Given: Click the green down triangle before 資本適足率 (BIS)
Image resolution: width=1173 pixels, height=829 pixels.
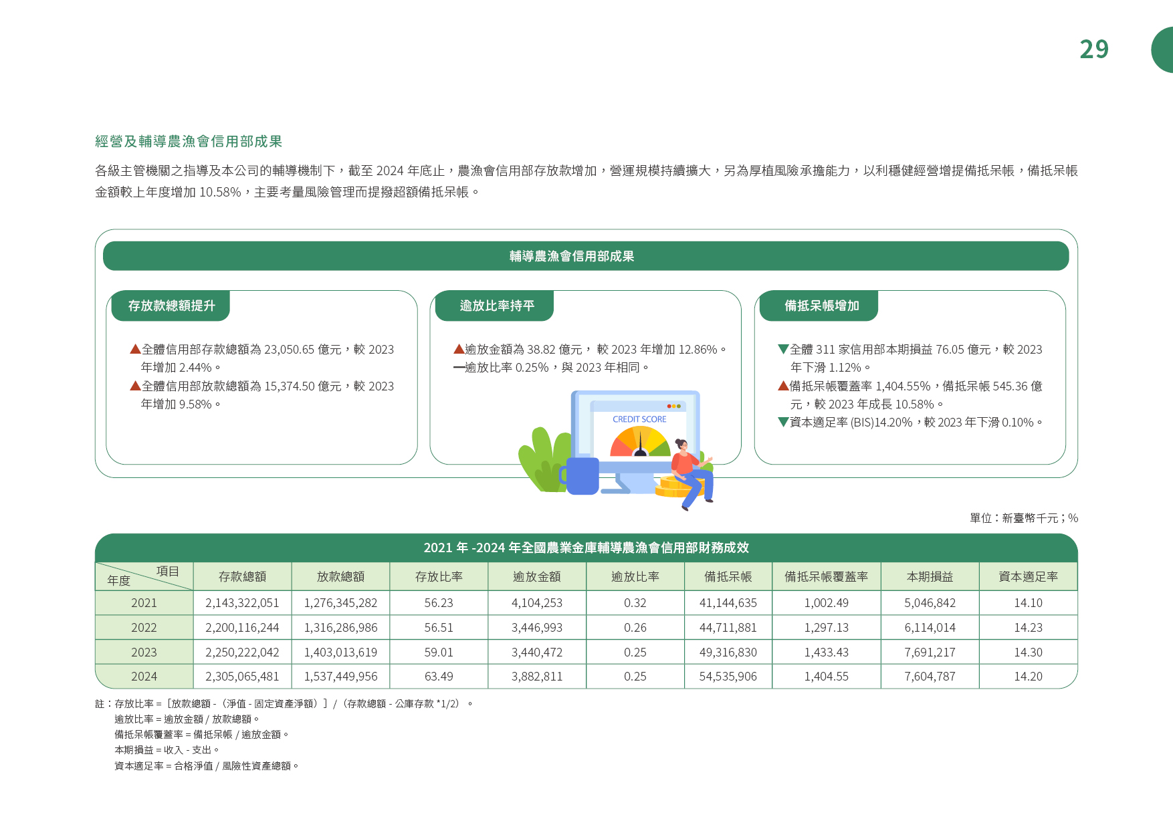Looking at the screenshot, I should [x=784, y=422].
